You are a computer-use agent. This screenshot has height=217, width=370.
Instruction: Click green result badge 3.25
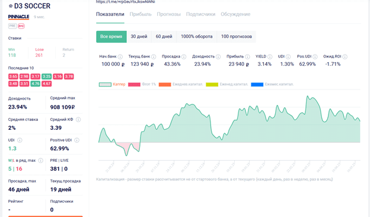[46, 76]
